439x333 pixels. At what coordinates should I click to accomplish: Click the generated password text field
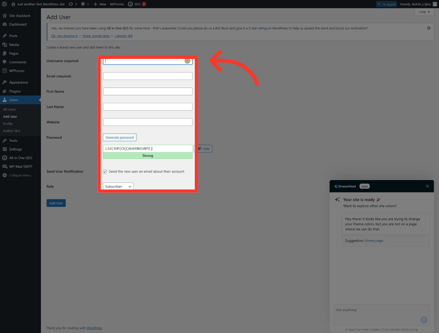(148, 149)
